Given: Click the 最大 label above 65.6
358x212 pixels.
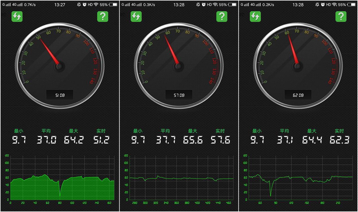Looking at the screenshot, I should [193, 131].
